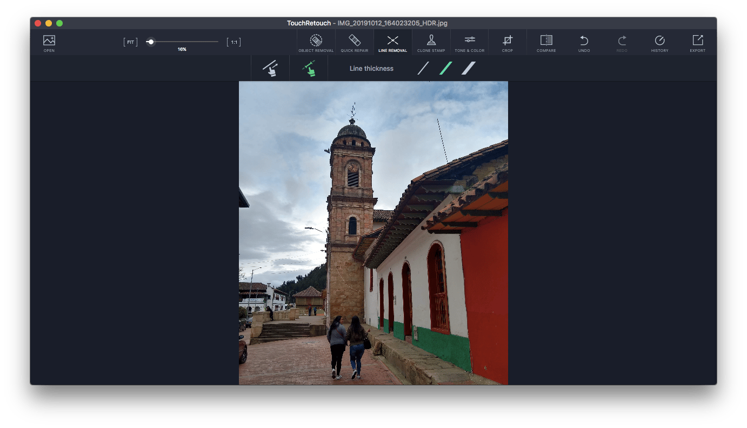Open the History panel
747x428 pixels.
tap(660, 43)
